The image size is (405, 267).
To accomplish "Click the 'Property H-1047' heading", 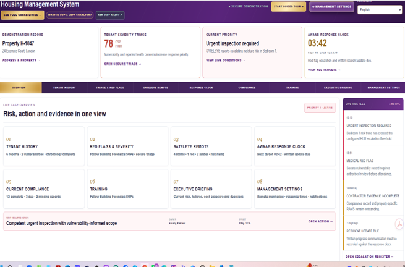I will coord(18,43).
